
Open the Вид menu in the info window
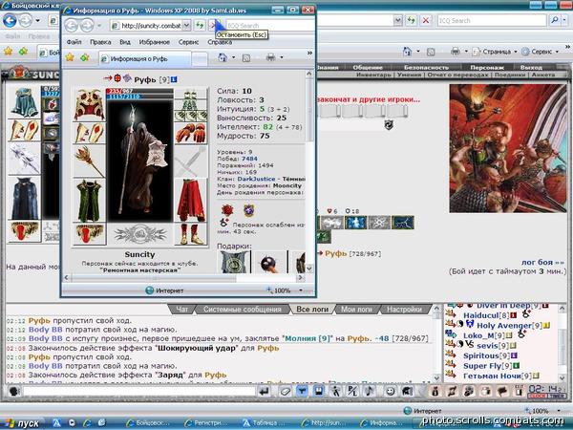pos(125,42)
